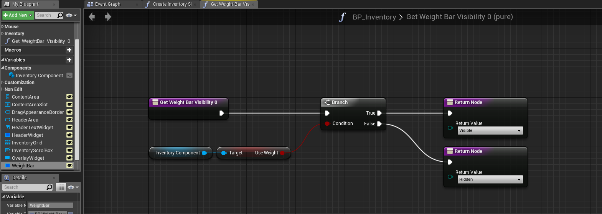Viewport: 602px width, 214px height.
Task: Open Details property matrix grid button
Action: [61, 187]
